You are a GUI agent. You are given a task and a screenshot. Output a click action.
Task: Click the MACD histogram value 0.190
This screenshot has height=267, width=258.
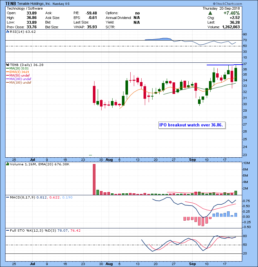[67, 198]
